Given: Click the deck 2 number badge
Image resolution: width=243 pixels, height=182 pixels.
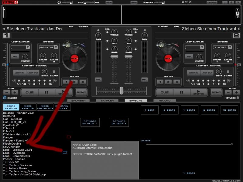Looking at the screenshot, I should tap(236, 35).
